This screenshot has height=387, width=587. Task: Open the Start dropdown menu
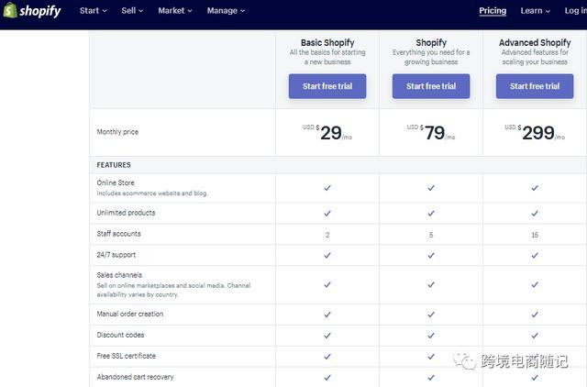[x=94, y=10]
